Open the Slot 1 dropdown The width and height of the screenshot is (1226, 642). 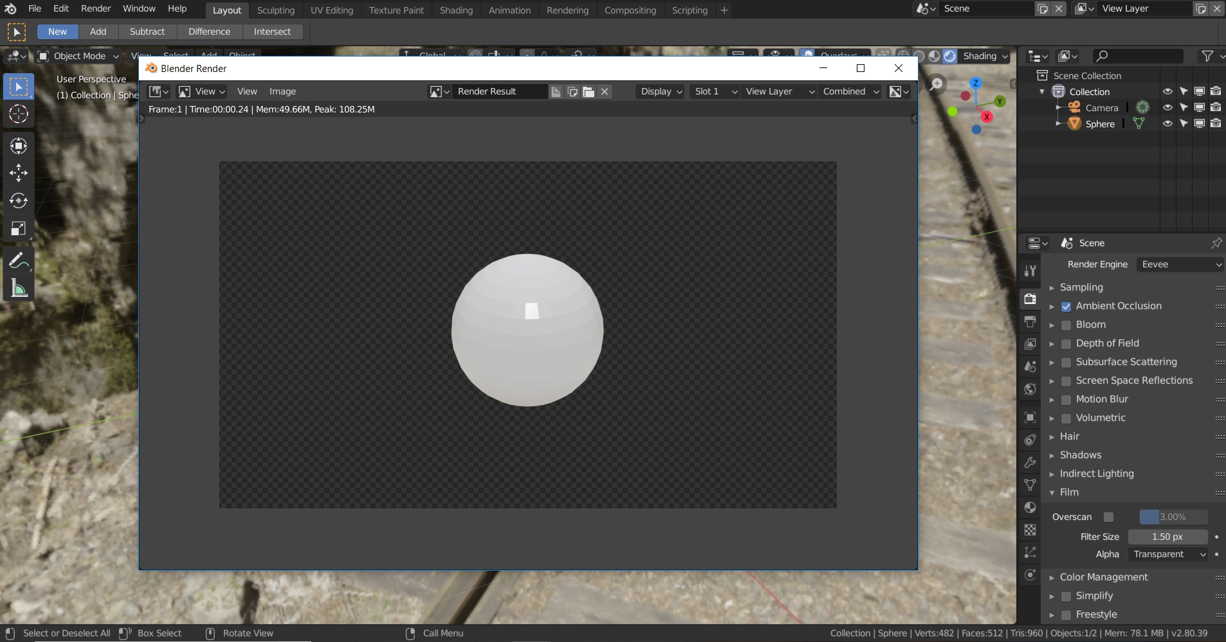coord(715,91)
